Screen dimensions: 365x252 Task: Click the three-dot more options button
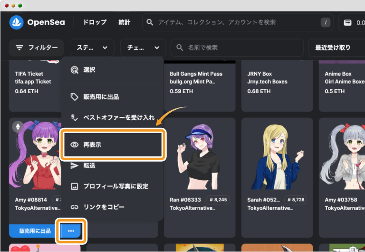coord(71,231)
